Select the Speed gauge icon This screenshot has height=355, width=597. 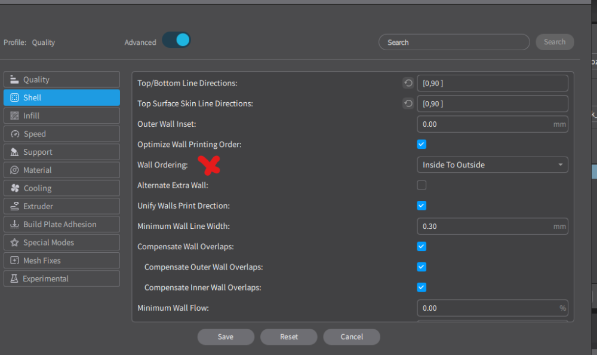(x=15, y=134)
